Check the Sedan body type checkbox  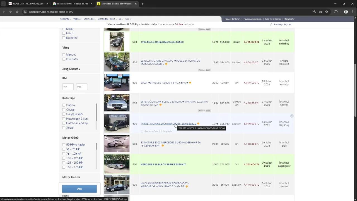coord(64,128)
